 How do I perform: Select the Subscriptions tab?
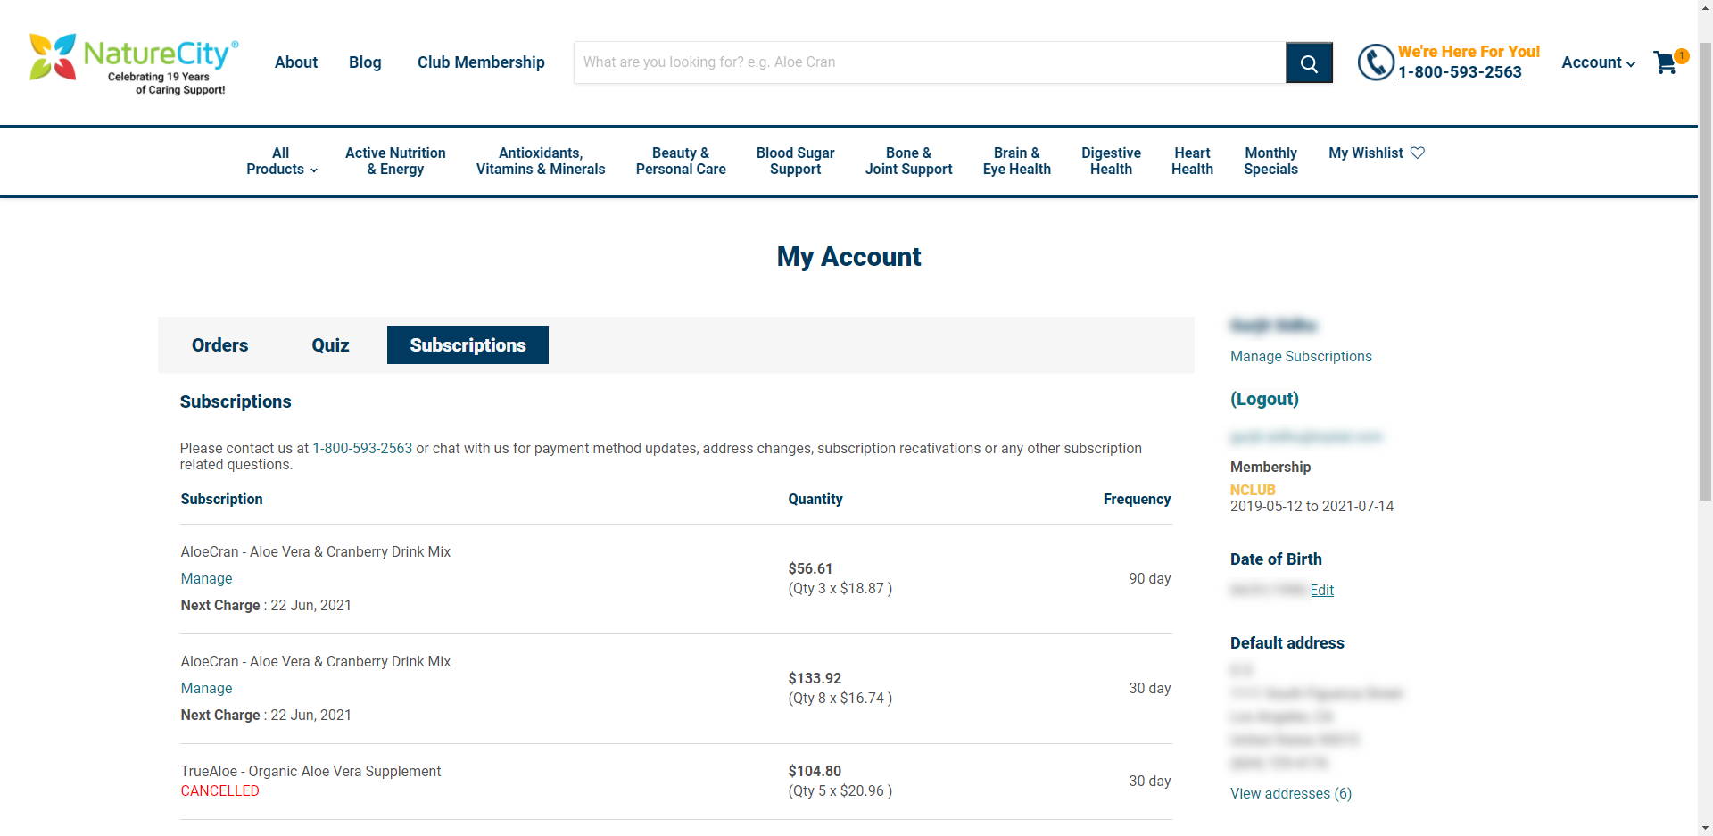click(468, 345)
